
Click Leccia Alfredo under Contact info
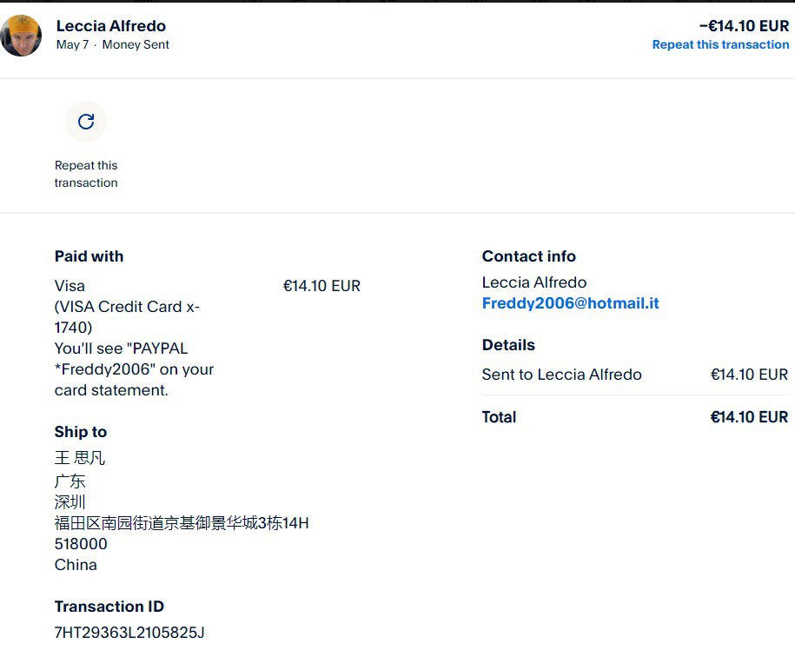point(534,282)
